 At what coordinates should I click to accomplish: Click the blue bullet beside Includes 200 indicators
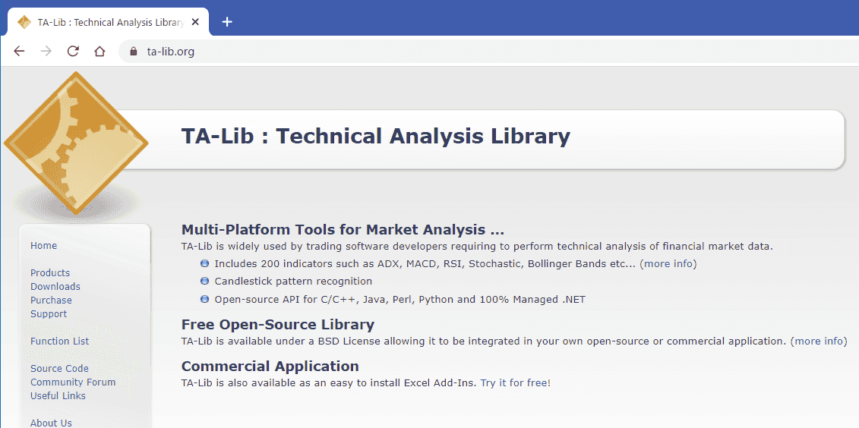tap(205, 263)
